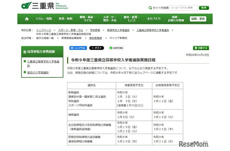230x151 pixels.
Task: Click the site search magnifier icon
Action: pos(150,8)
